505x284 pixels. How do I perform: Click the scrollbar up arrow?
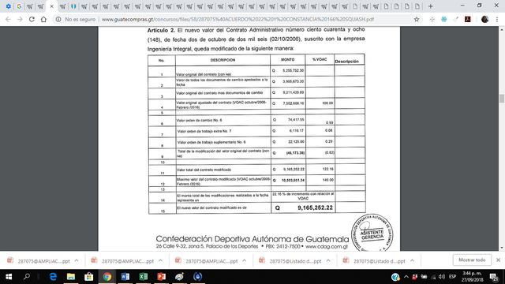pyautogui.click(x=502, y=30)
